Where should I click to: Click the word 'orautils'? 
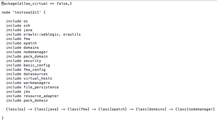tap(72, 35)
